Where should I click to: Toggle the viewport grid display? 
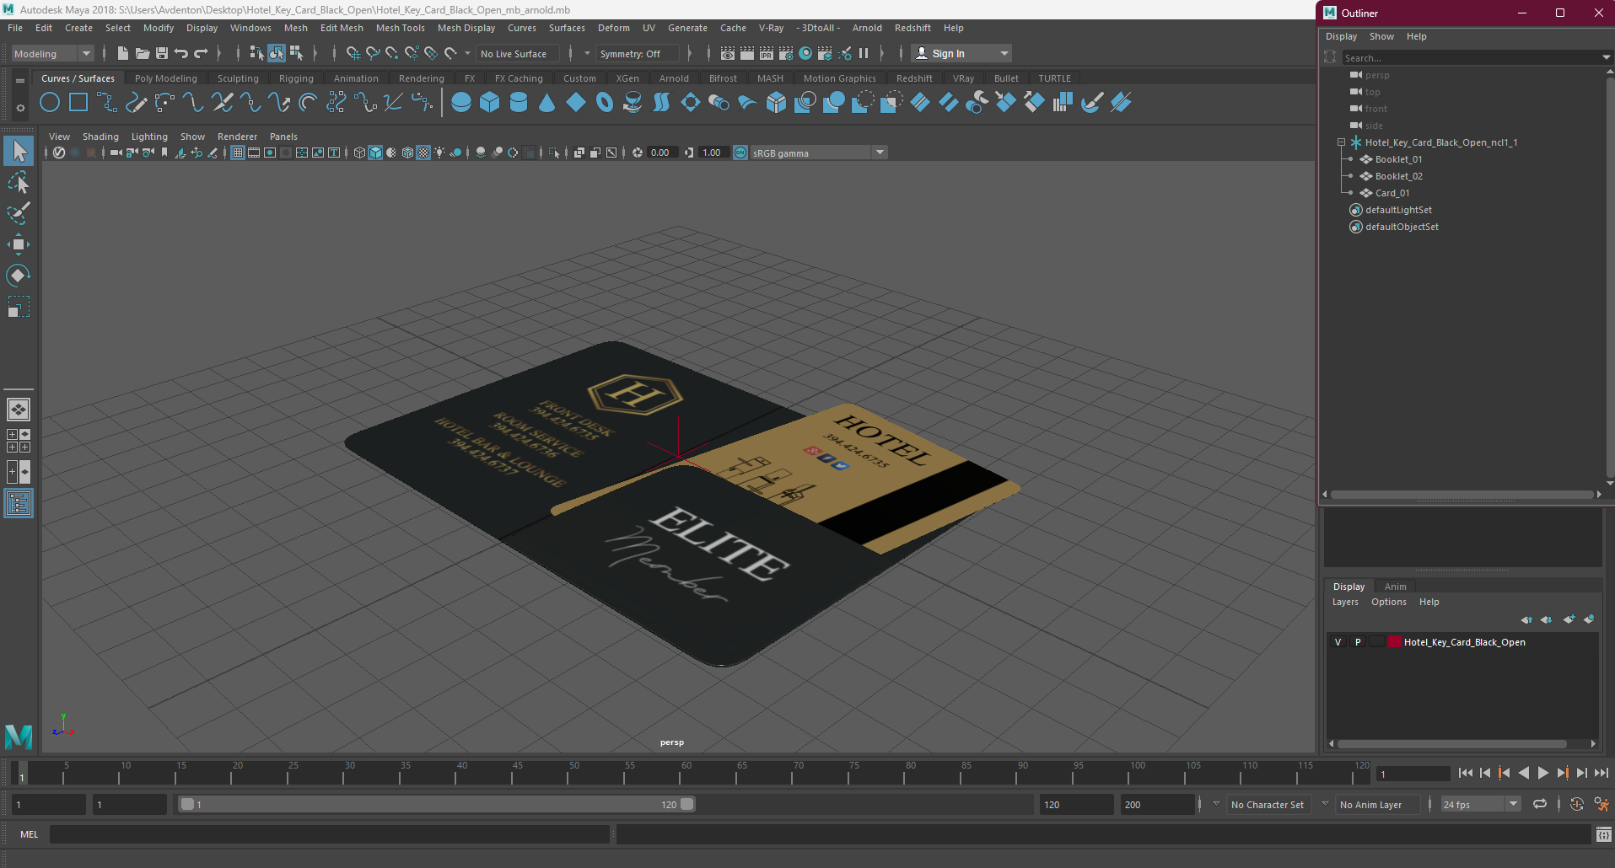click(x=238, y=153)
